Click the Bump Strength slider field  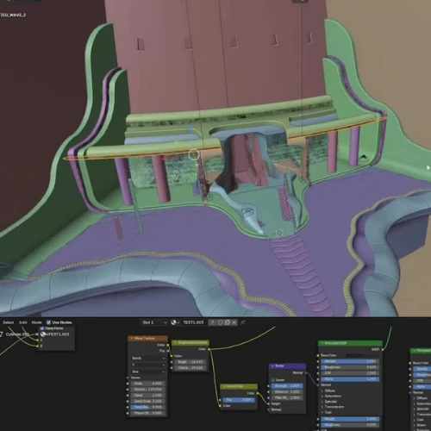287,386
